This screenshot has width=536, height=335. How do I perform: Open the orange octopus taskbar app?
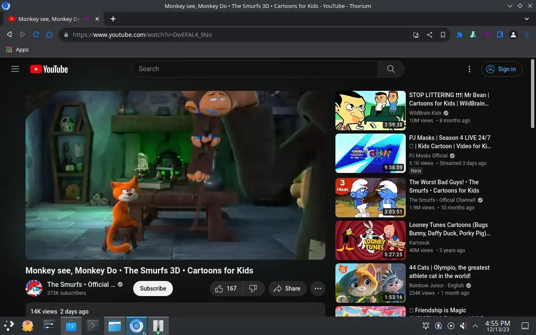click(x=28, y=326)
